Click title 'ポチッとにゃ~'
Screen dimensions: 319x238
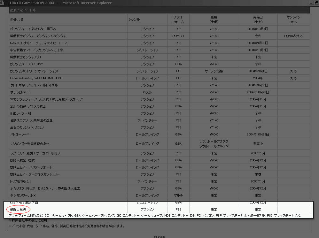tap(20, 92)
